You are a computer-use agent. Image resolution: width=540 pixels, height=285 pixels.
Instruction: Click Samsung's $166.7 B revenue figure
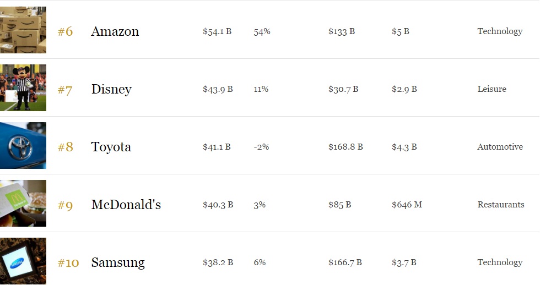345,262
